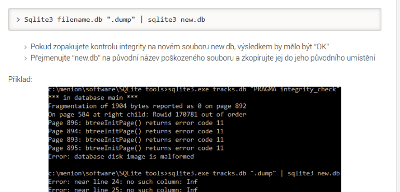This screenshot has width=400, height=192.
Task: Click the 'Page 896: btreeInitPage()' error line
Action: click(136, 123)
